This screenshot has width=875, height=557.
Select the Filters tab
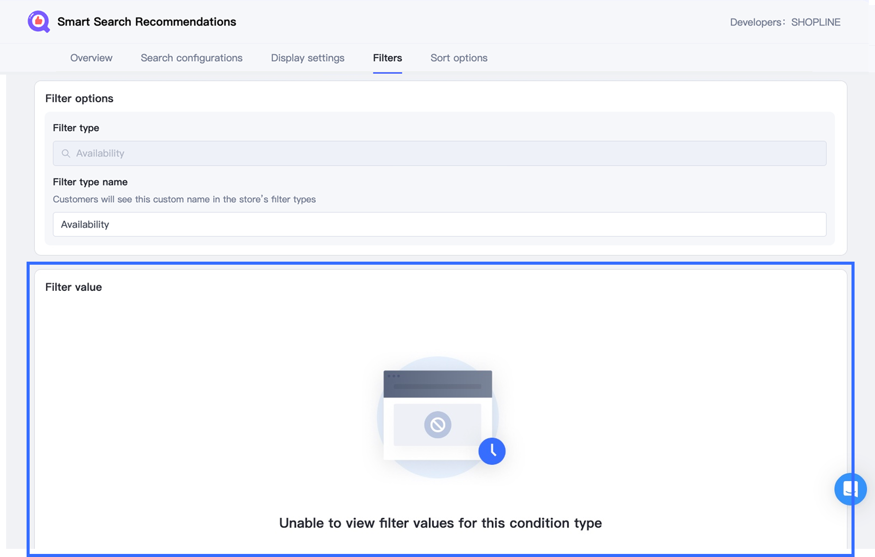387,58
